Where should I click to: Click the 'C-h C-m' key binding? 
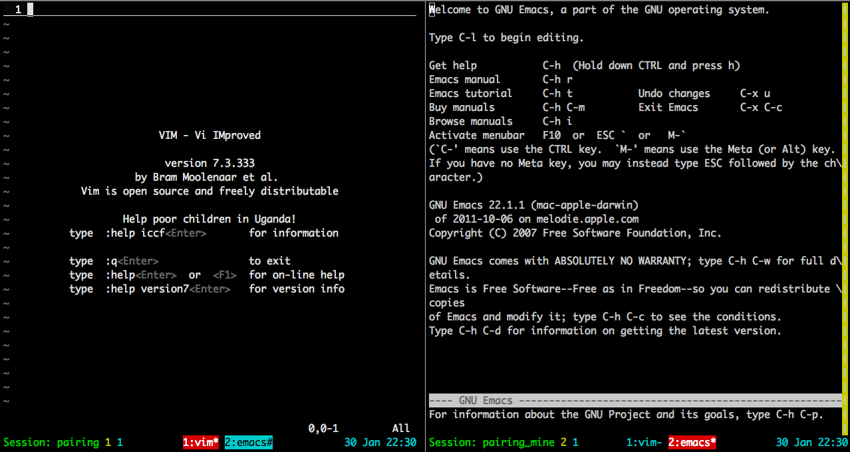coord(563,107)
